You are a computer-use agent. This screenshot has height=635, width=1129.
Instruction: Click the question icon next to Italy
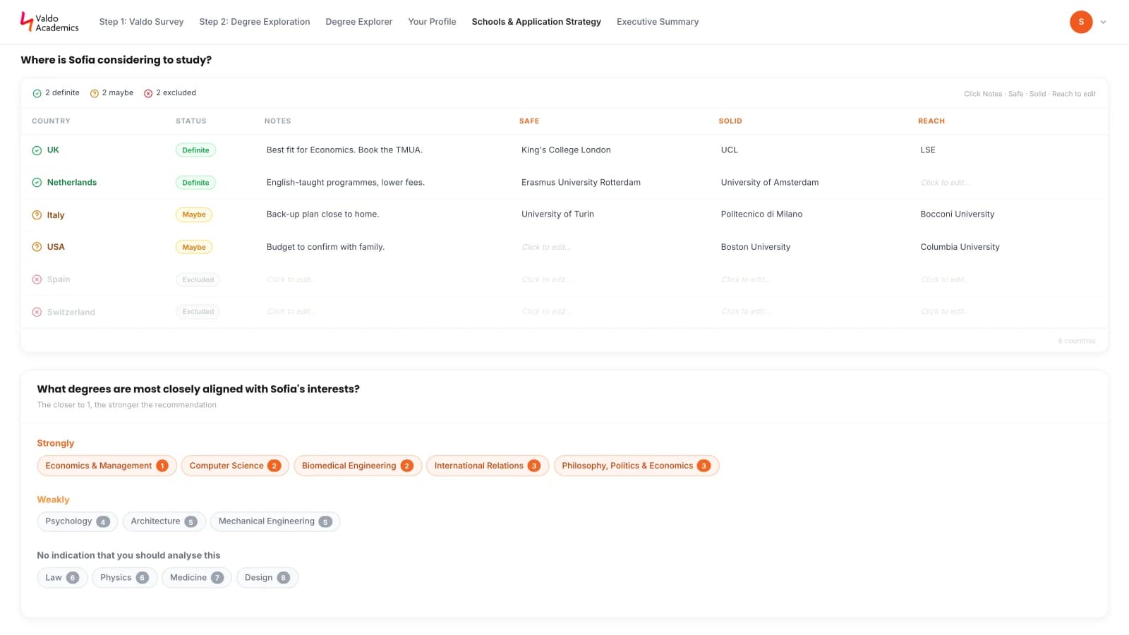[x=37, y=215]
